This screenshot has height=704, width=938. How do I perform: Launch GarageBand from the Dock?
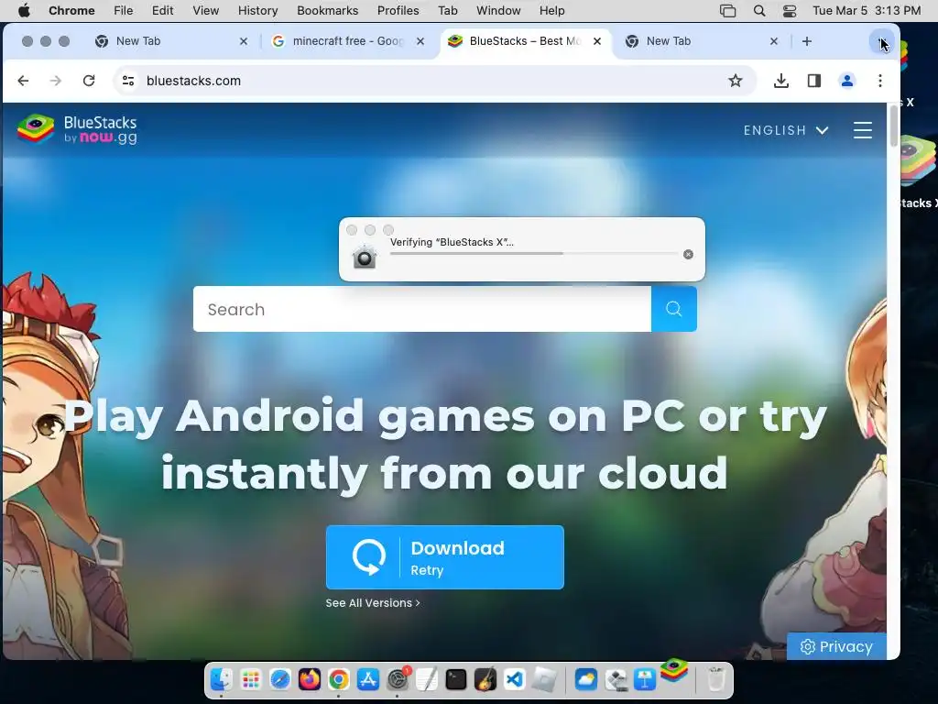pyautogui.click(x=485, y=679)
